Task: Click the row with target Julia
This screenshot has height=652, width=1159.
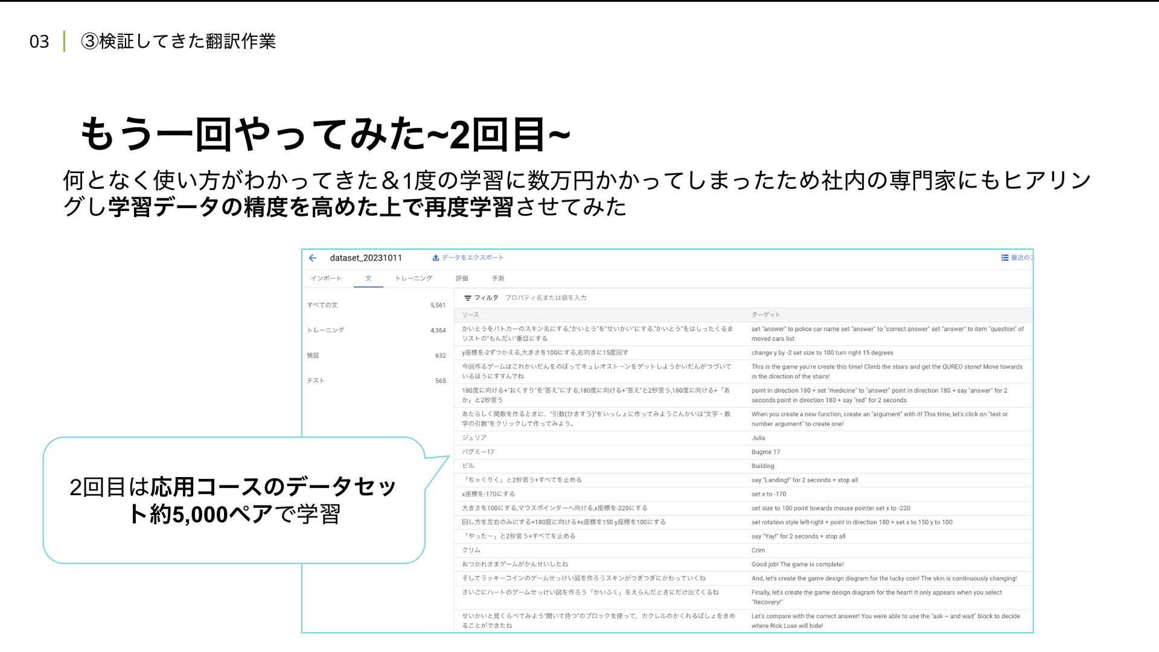Action: (x=758, y=438)
